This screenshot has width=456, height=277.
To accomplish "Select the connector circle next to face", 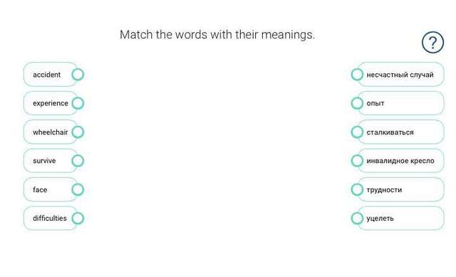I will 78,189.
